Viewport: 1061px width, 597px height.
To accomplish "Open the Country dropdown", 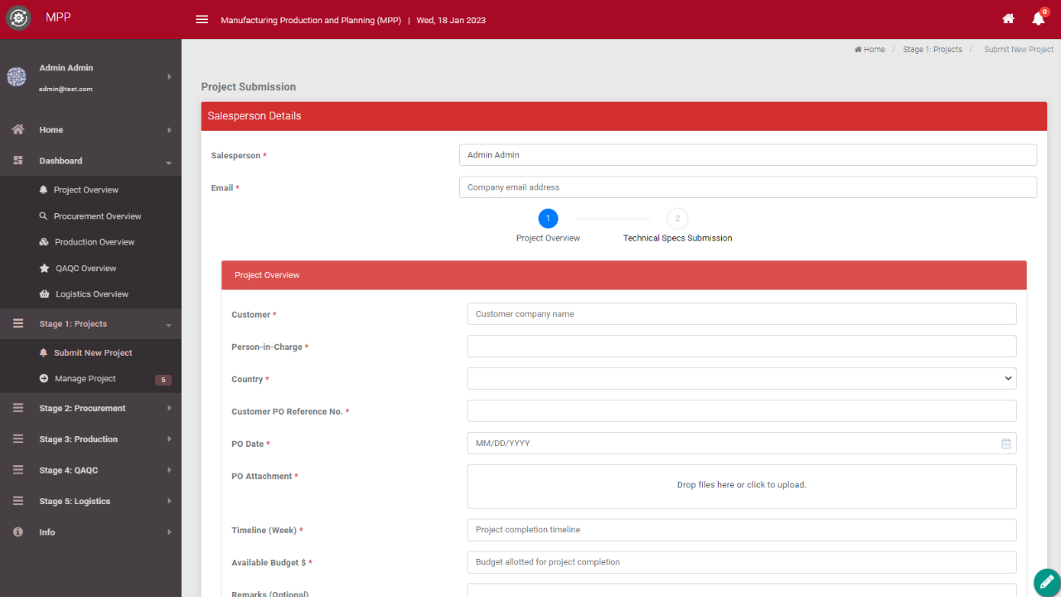I will pos(741,378).
